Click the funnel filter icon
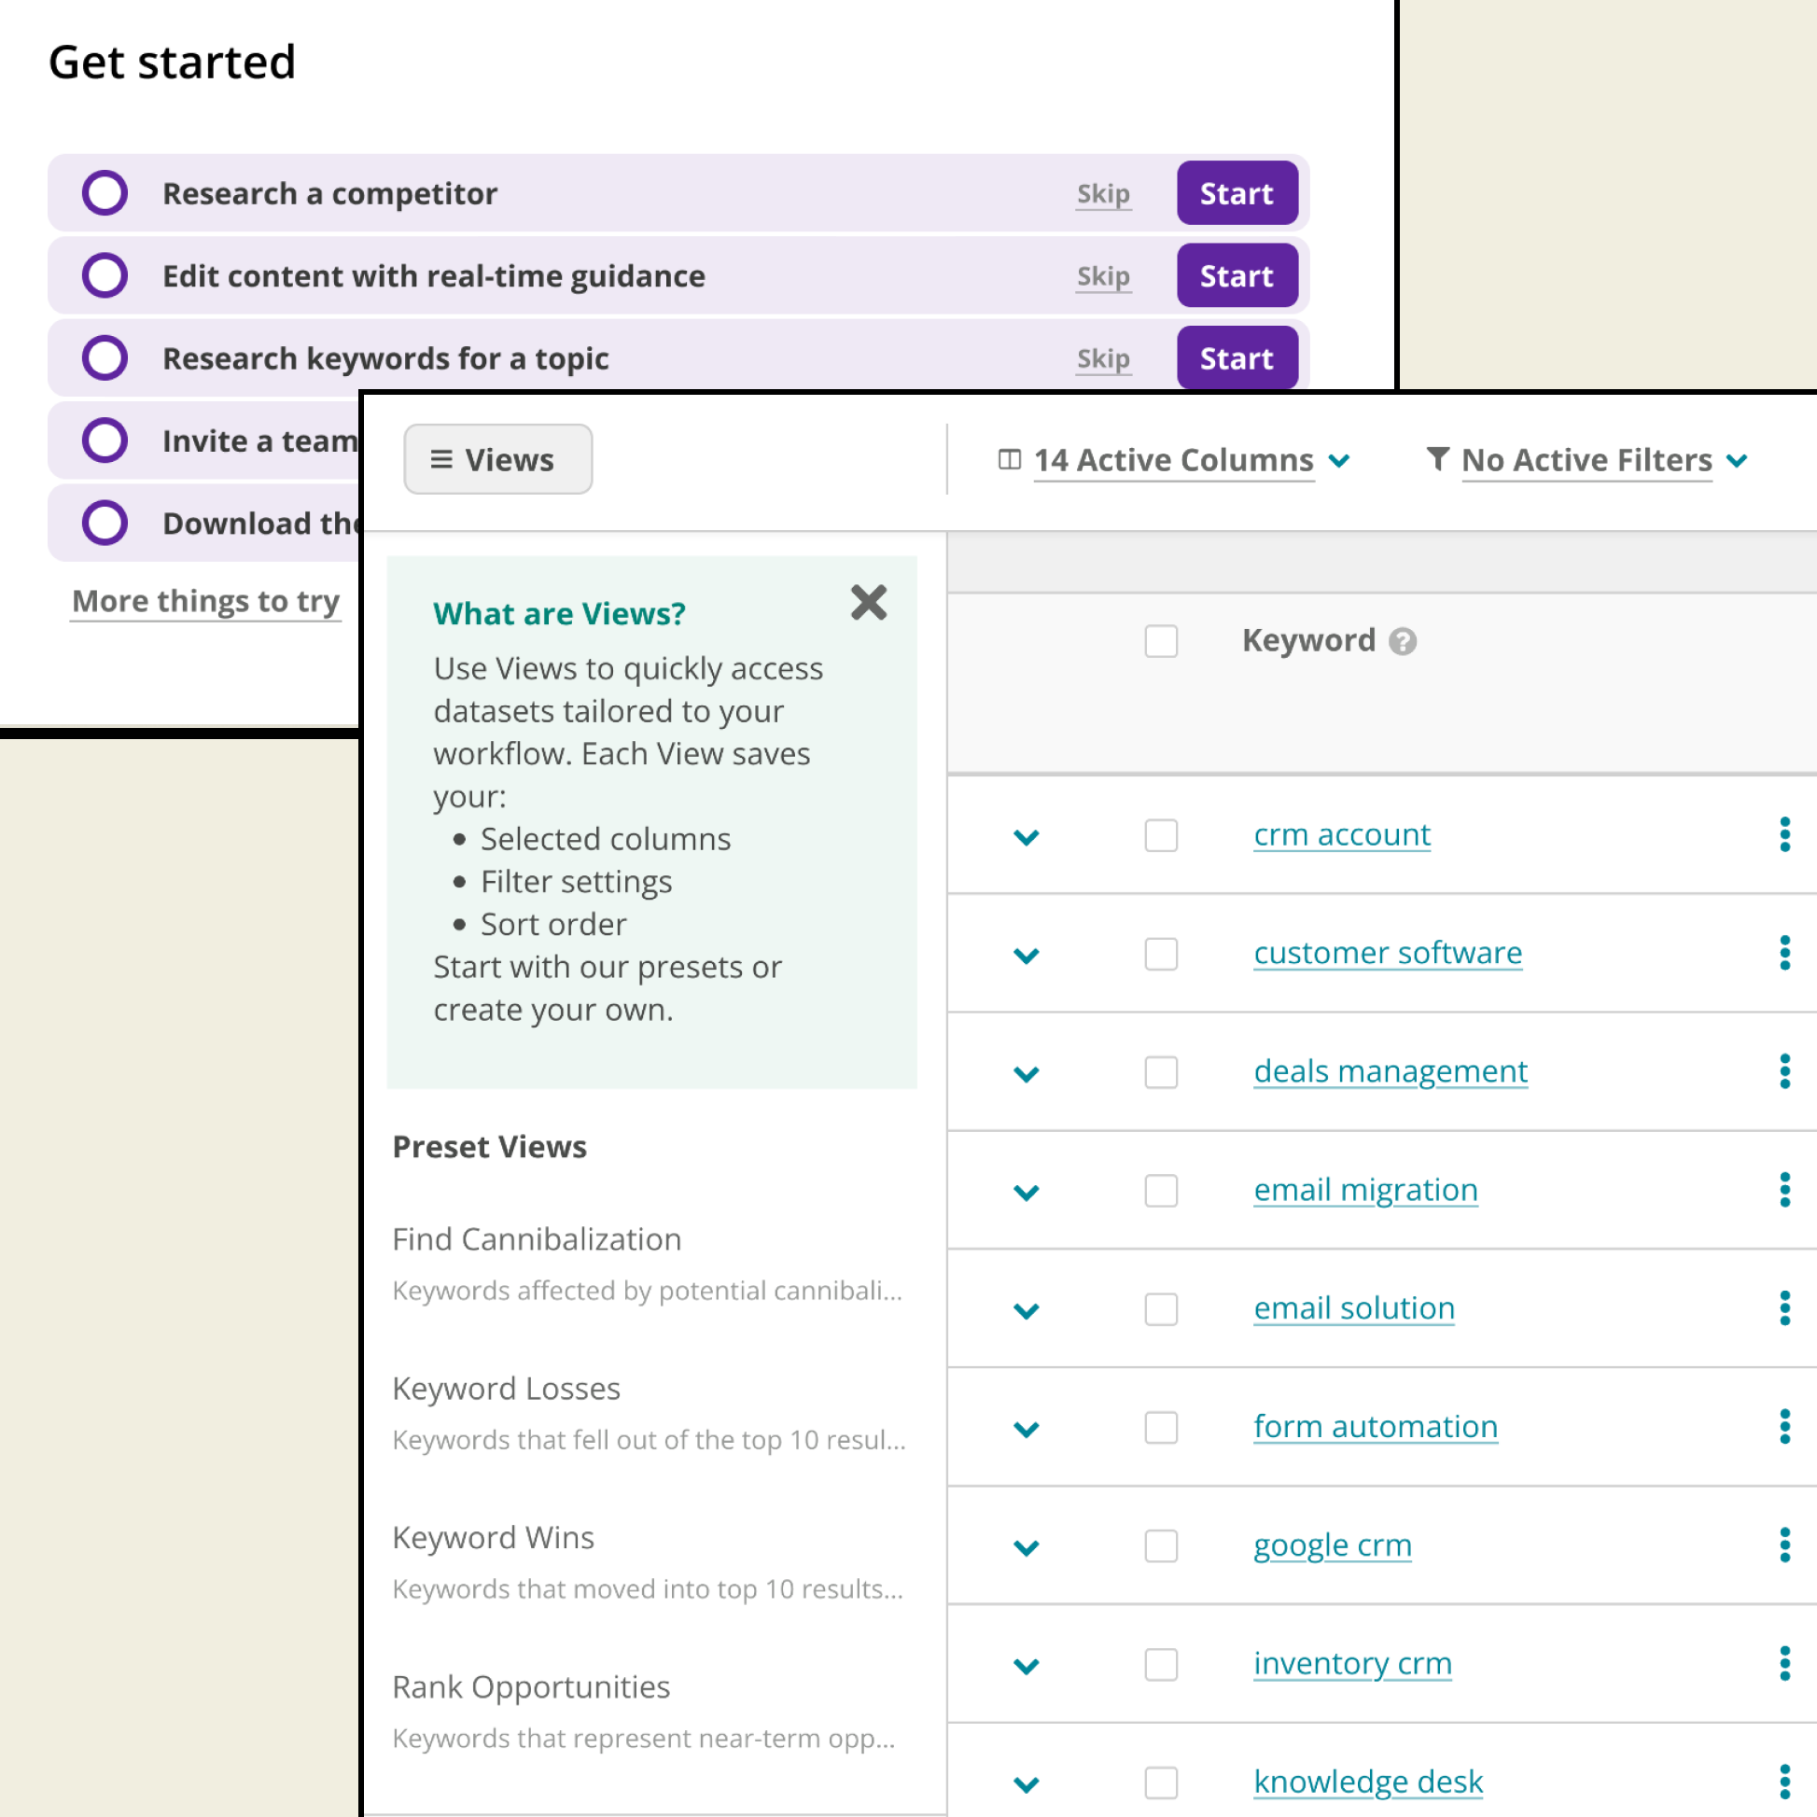The width and height of the screenshot is (1817, 1817). coord(1437,459)
